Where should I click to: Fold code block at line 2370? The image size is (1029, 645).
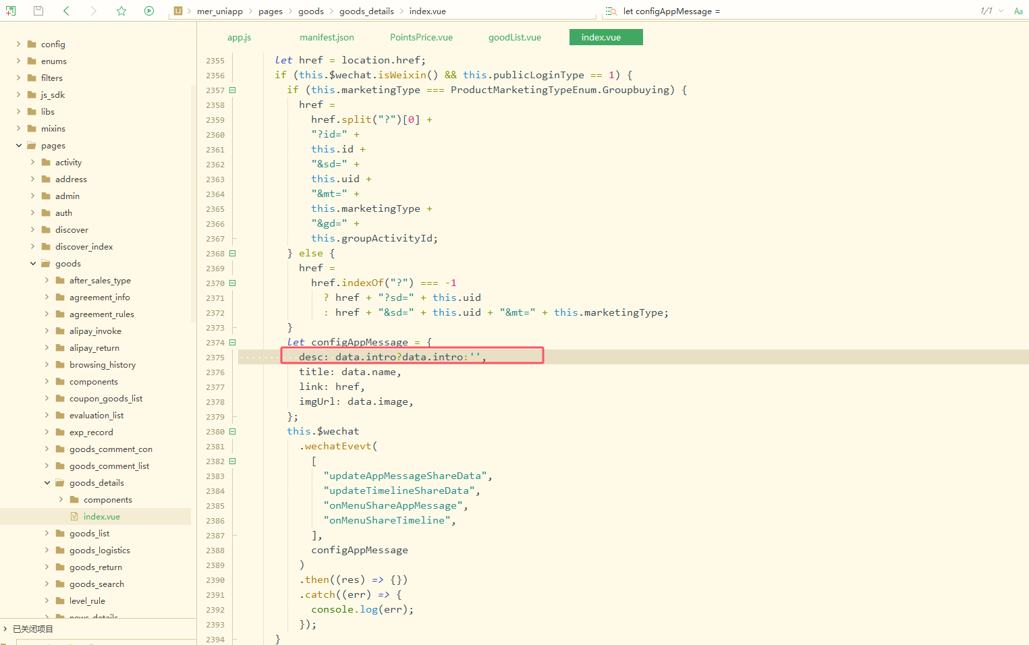tap(233, 283)
